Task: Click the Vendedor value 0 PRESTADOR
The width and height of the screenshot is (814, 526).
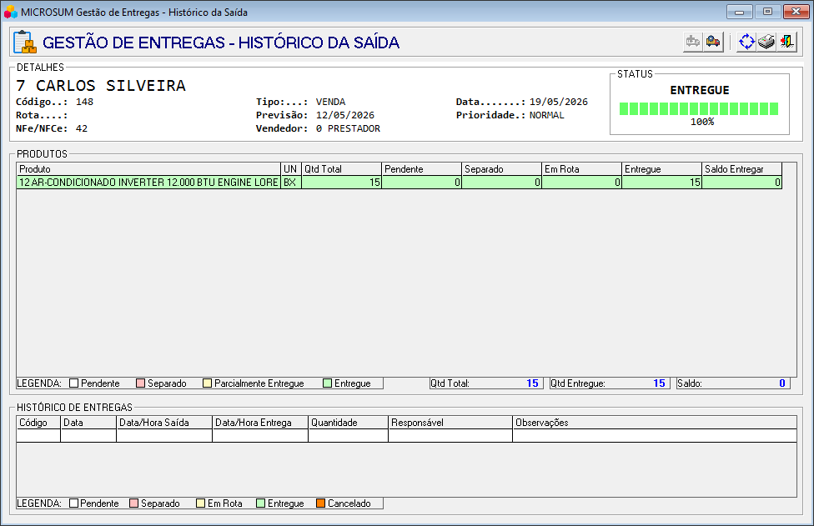Action: click(x=348, y=128)
